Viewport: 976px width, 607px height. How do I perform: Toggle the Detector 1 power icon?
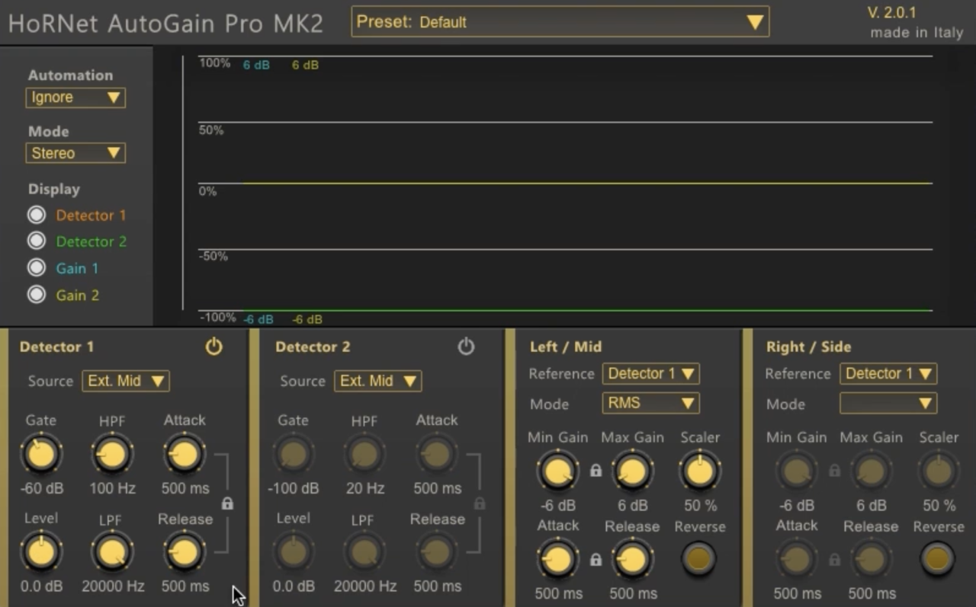(x=213, y=347)
